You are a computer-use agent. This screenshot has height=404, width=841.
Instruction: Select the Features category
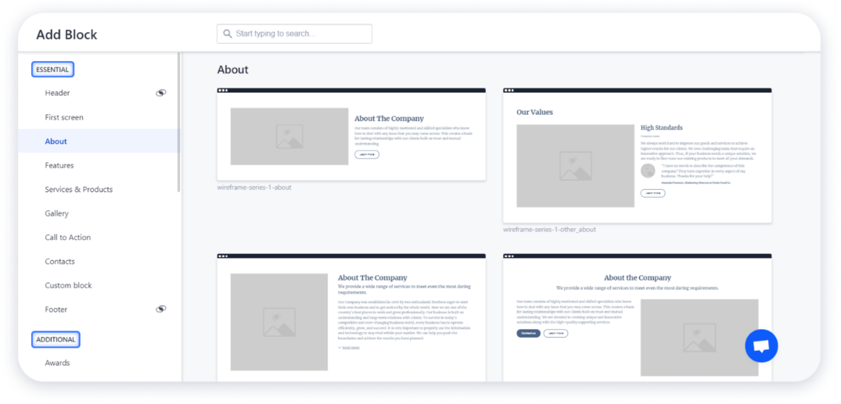(x=59, y=166)
